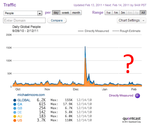
Task: Click the purple Directly Measured badge icon
Action: 137,95
